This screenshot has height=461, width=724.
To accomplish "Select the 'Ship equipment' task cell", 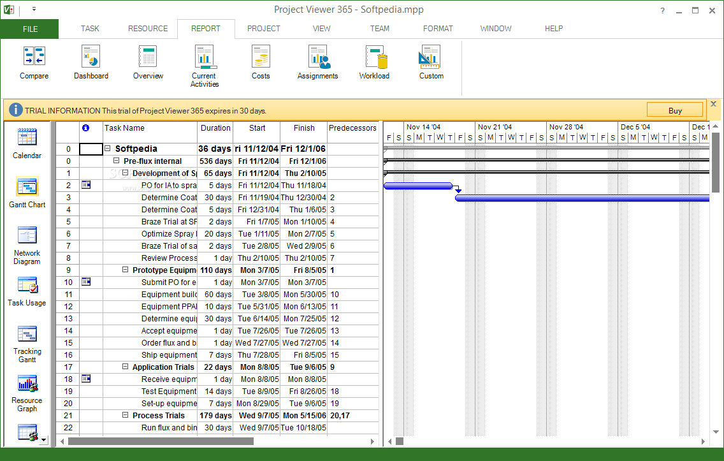I will [x=150, y=355].
